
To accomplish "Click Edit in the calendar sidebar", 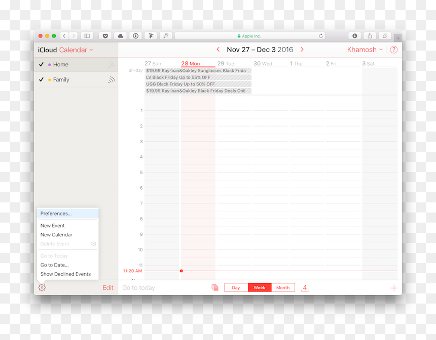I will pyautogui.click(x=108, y=288).
